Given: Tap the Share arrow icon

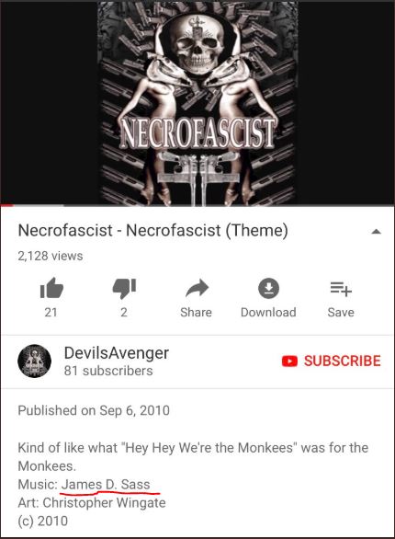Looking at the screenshot, I should (x=197, y=288).
